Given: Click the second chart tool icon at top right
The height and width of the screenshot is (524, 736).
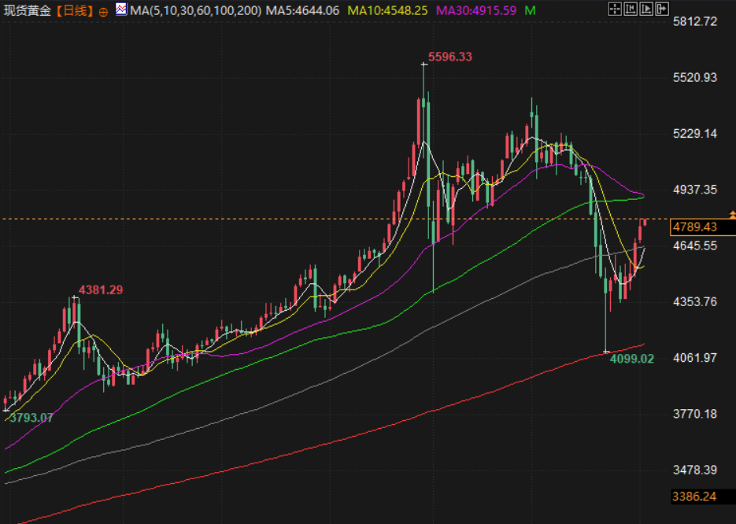Looking at the screenshot, I should point(631,9).
